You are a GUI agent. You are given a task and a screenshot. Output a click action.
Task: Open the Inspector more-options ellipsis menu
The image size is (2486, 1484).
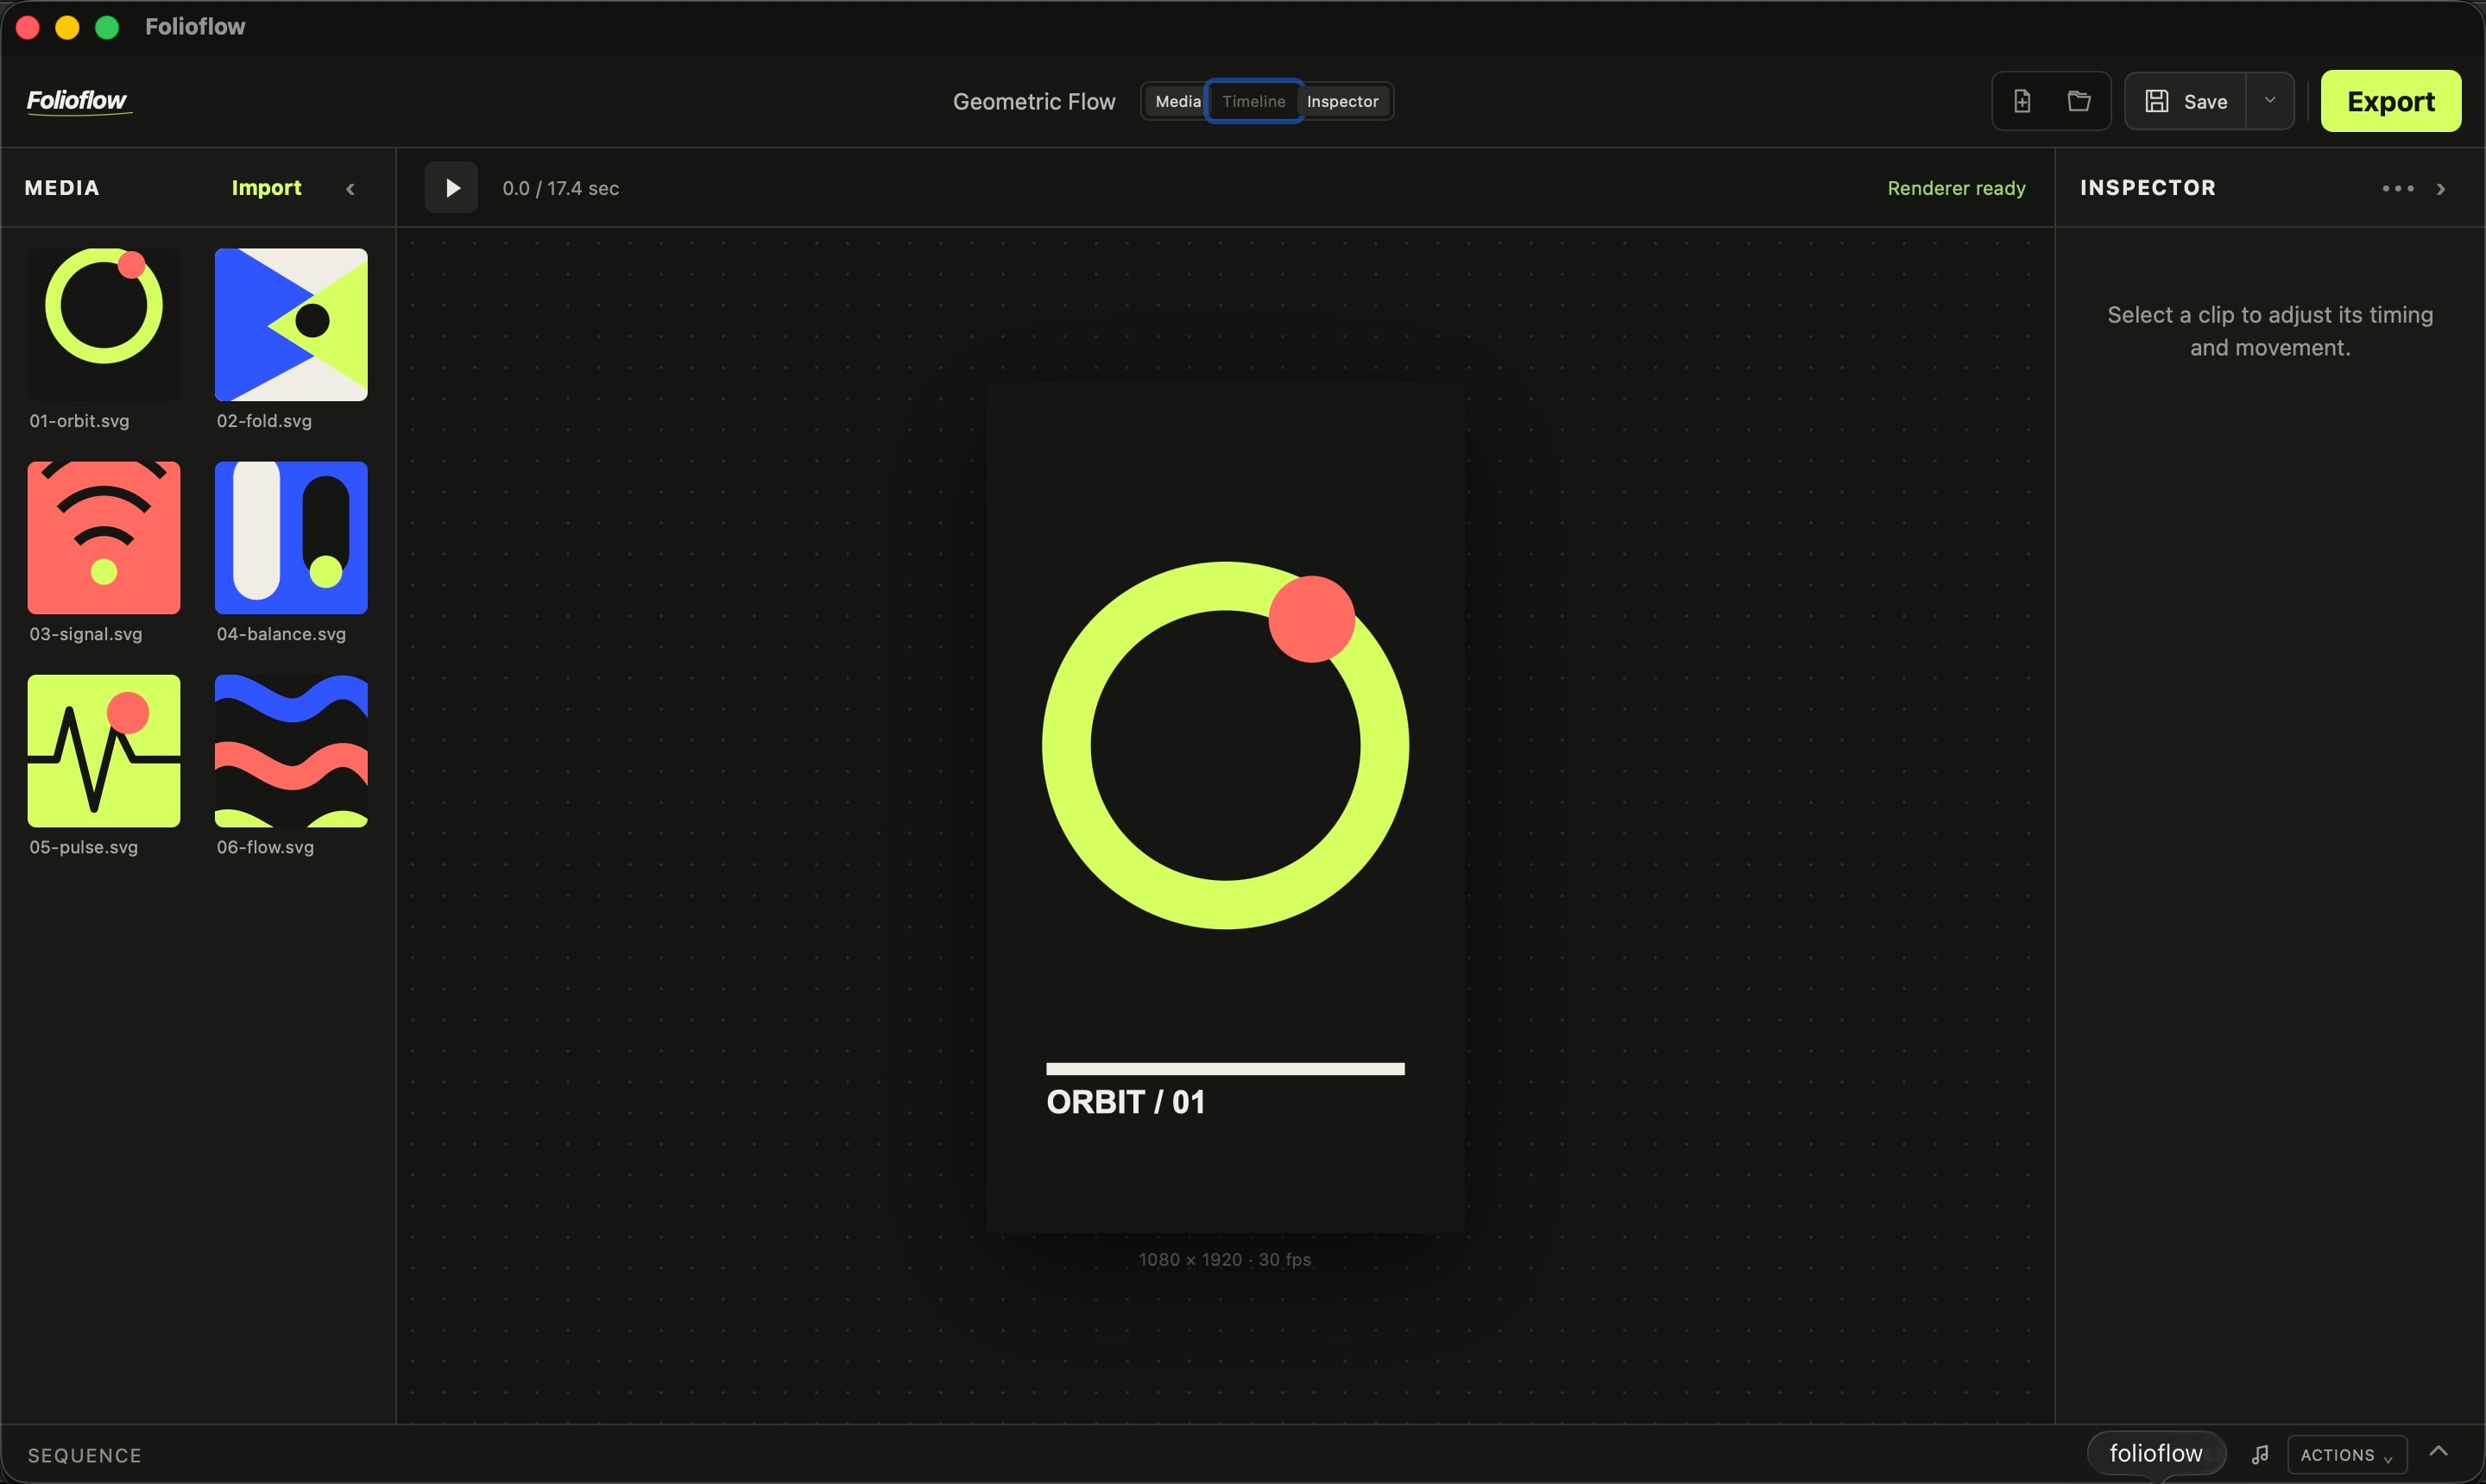pyautogui.click(x=2397, y=188)
